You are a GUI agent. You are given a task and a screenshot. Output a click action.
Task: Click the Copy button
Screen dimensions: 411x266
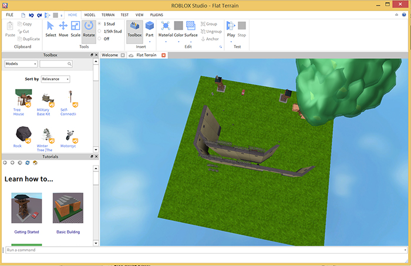25,24
